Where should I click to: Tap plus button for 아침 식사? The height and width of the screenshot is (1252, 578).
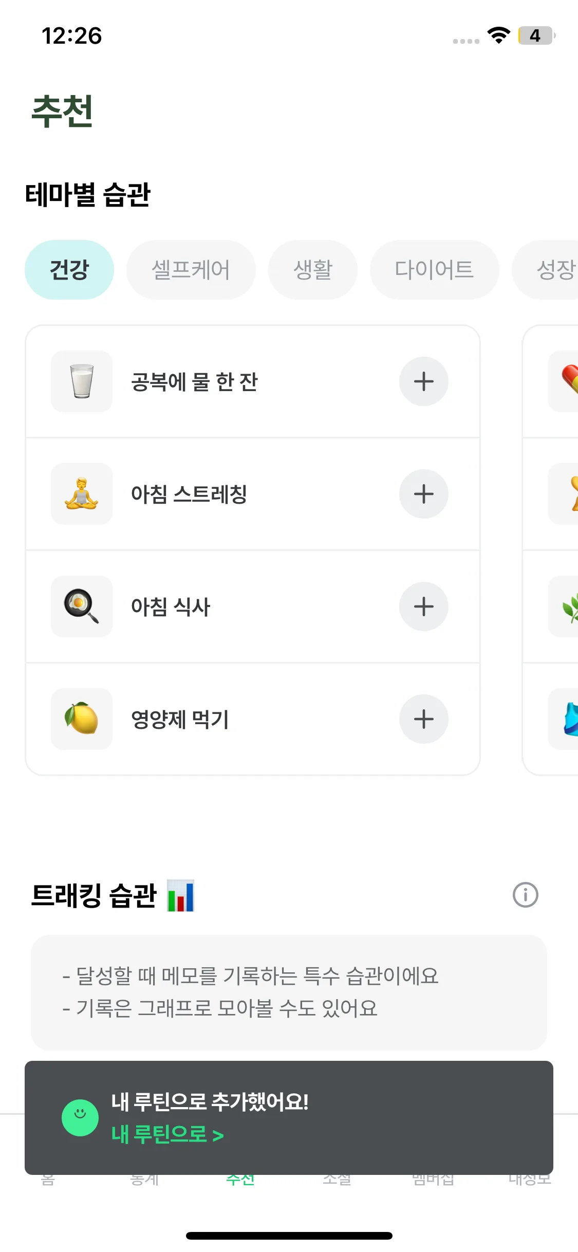(423, 606)
